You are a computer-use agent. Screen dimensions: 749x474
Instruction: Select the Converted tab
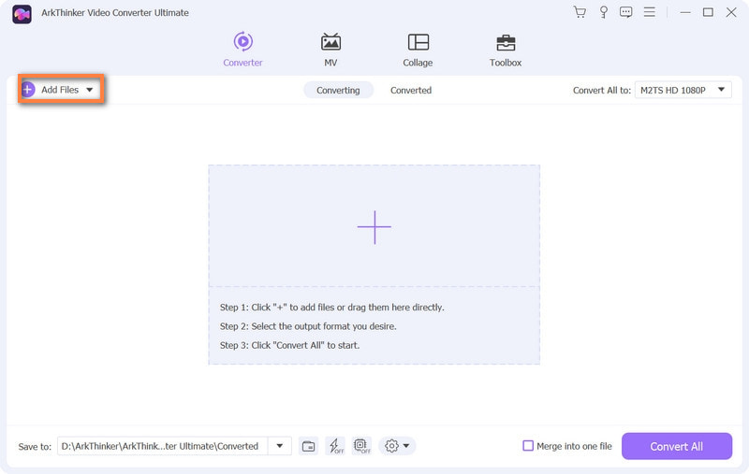click(411, 90)
